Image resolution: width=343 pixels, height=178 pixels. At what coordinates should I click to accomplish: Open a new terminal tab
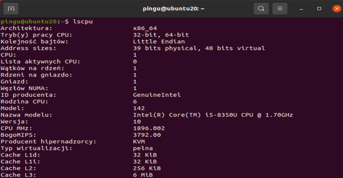pos(11,8)
